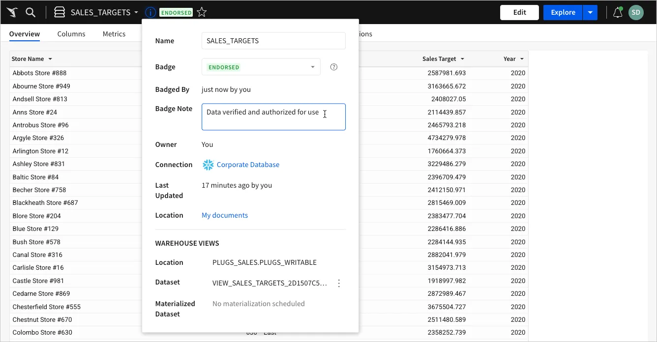The width and height of the screenshot is (657, 342).
Task: Select the Abourne Store #949 cell
Action: [x=41, y=86]
